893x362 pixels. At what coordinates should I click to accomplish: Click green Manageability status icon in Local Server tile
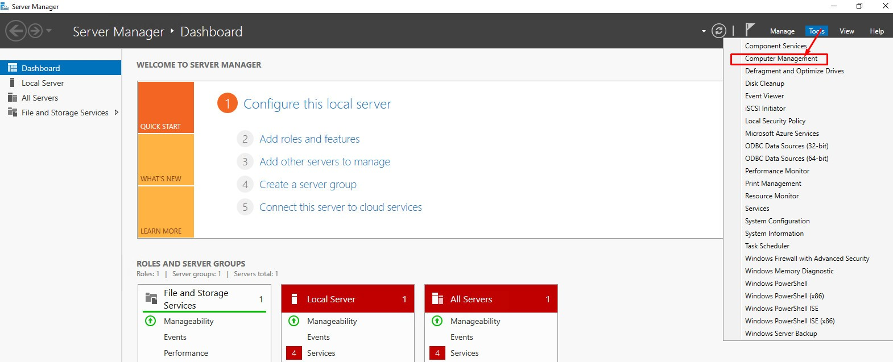click(x=294, y=321)
